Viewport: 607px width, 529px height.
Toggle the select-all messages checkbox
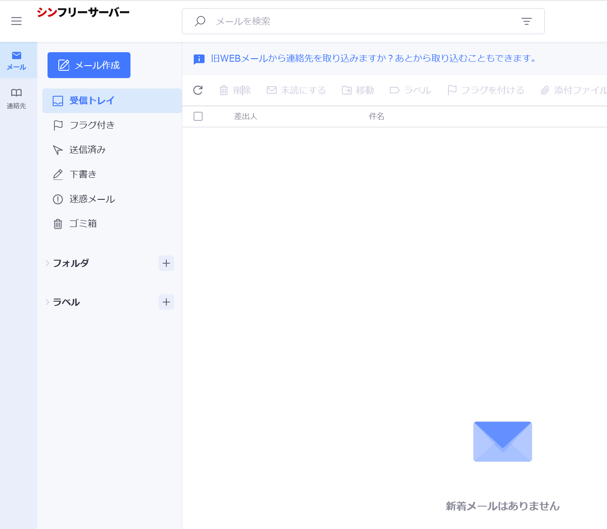(198, 117)
